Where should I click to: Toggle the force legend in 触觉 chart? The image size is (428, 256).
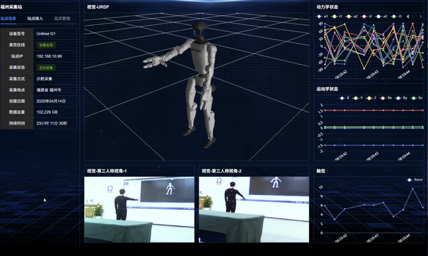click(x=415, y=180)
